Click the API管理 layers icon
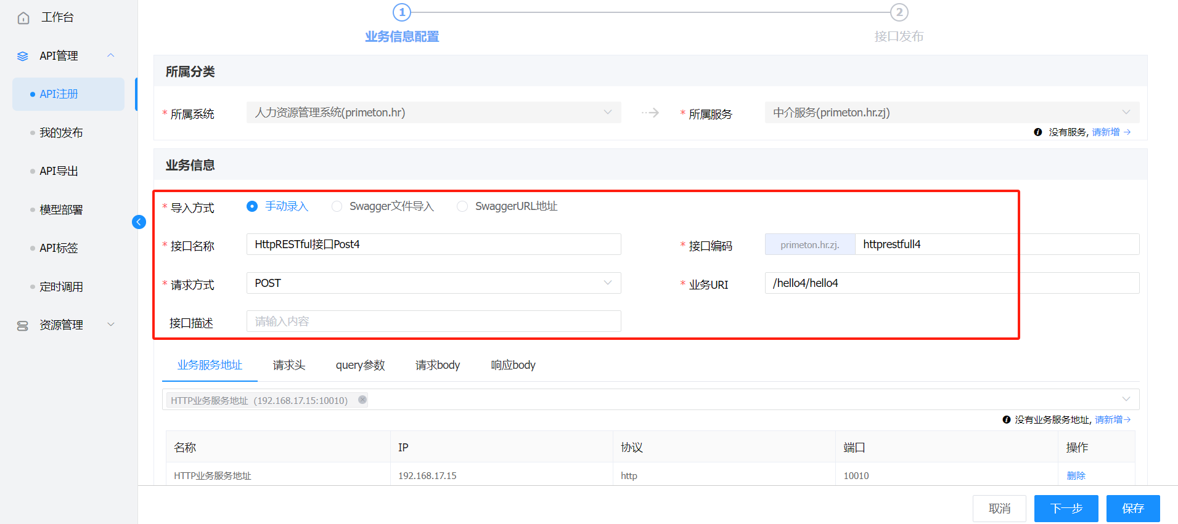Viewport: 1178px width, 524px height. point(23,56)
